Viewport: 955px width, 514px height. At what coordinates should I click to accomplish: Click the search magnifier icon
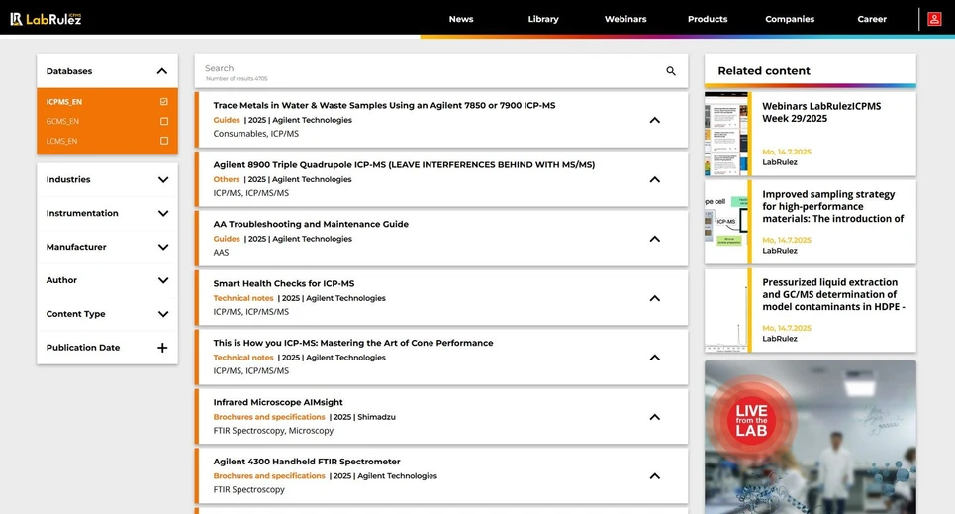pos(671,71)
